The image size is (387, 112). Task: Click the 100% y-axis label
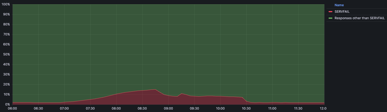[x=6, y=5]
